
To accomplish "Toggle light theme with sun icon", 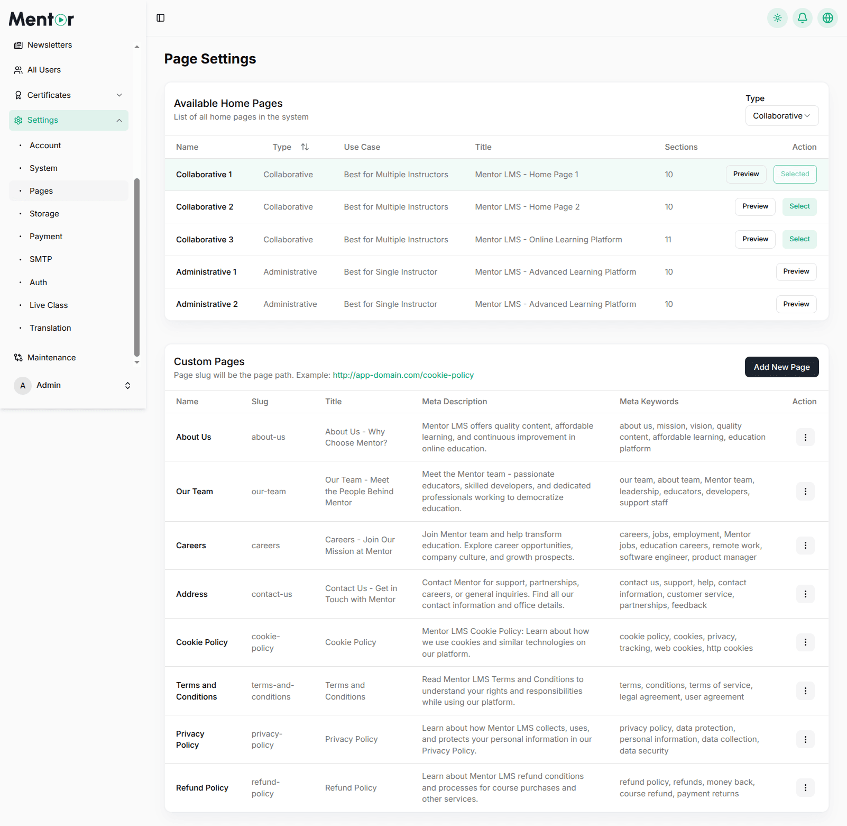I will [777, 17].
